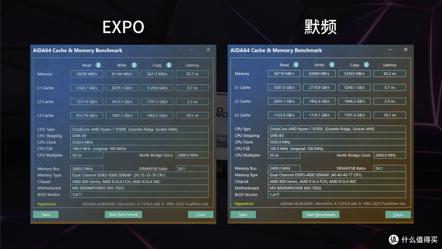Image resolution: width=442 pixels, height=249 pixels.
Task: Start Benchmark in EXPO window
Action: pos(123,215)
